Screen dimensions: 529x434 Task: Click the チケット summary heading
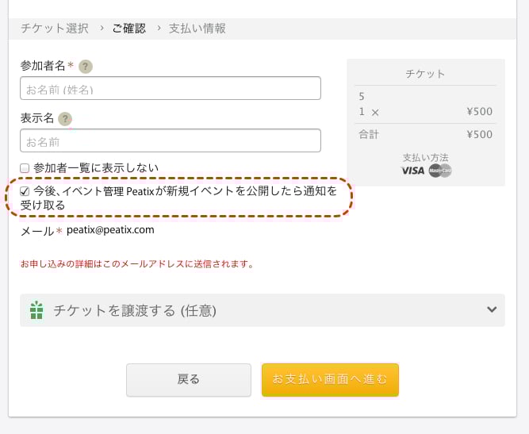[x=425, y=74]
